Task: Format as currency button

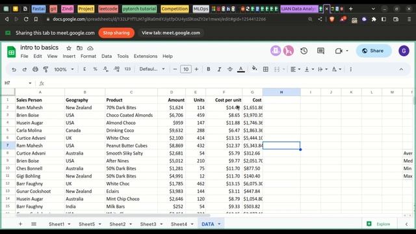Action: (84, 70)
